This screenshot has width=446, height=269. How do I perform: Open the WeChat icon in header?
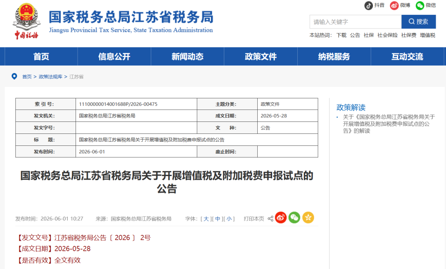420,5
